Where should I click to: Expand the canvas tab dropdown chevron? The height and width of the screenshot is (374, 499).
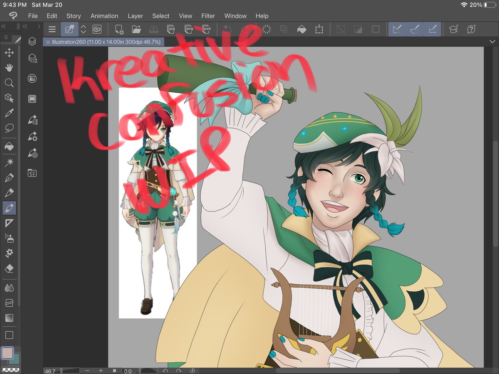tap(492, 42)
